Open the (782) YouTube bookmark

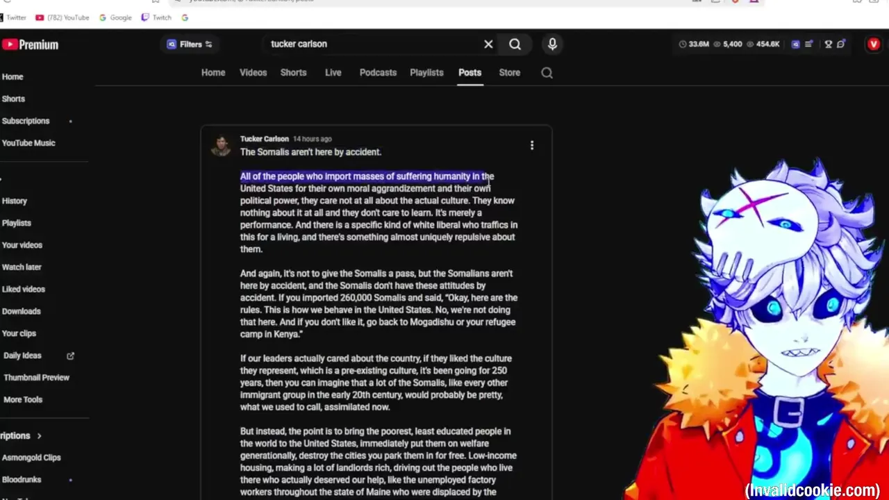[x=63, y=17]
